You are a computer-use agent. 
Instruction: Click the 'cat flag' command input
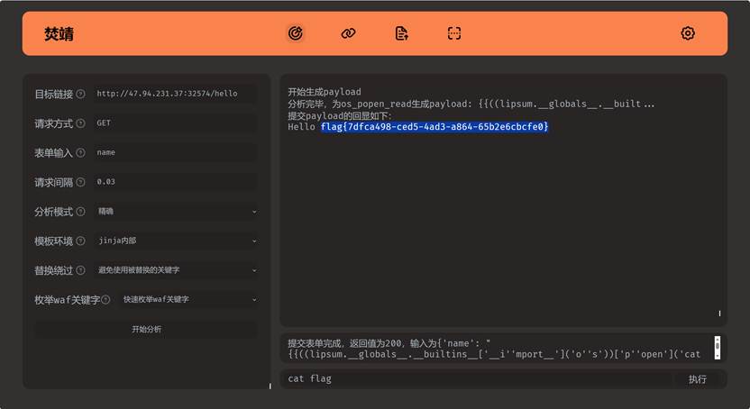(478, 379)
